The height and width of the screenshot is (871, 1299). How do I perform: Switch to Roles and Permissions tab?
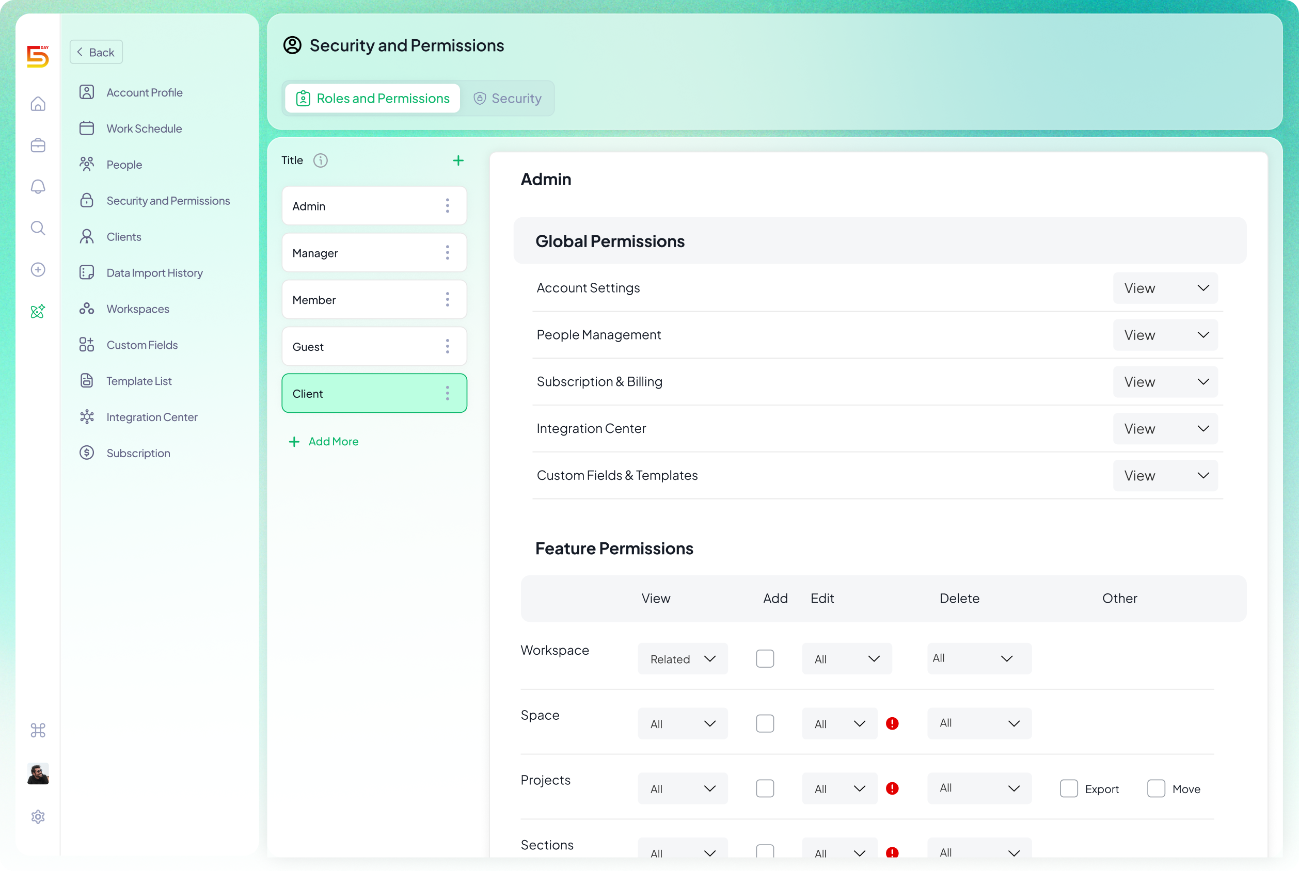pos(372,99)
